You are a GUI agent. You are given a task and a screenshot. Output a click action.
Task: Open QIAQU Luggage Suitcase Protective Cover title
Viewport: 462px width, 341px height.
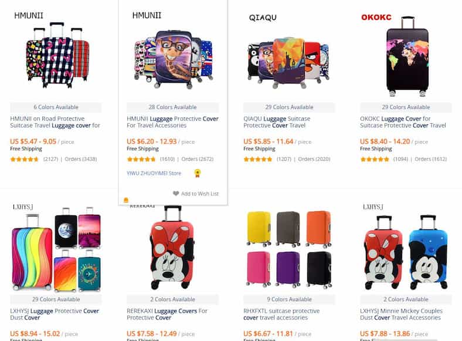coord(277,122)
